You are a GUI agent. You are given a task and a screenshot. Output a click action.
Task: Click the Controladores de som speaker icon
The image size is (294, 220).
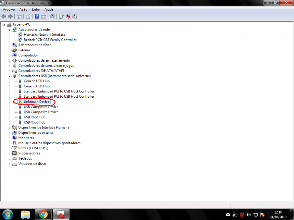coord(14,65)
